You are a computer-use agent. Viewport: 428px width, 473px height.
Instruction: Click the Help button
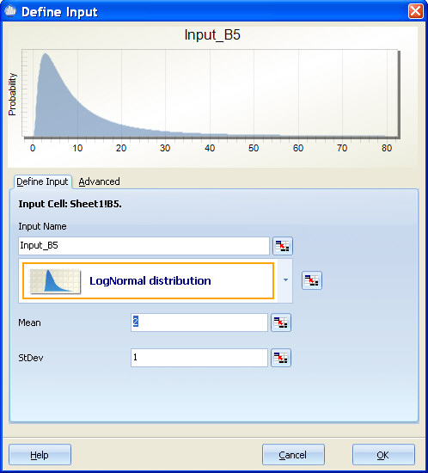(40, 455)
